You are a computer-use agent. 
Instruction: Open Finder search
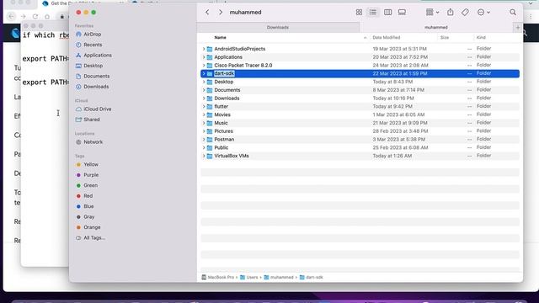(x=513, y=13)
